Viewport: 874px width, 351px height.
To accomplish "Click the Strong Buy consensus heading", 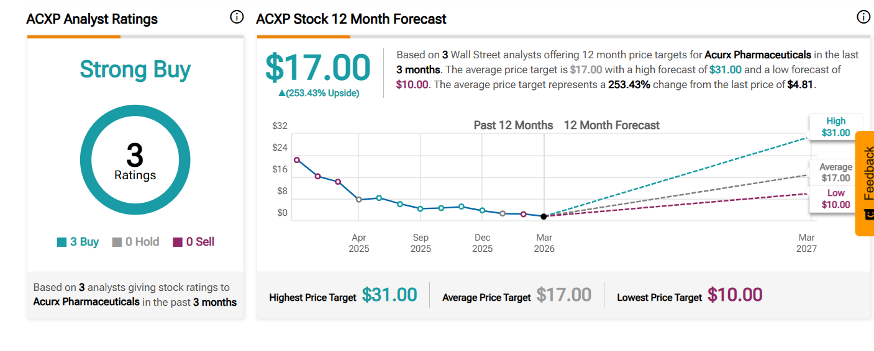I will tap(135, 69).
